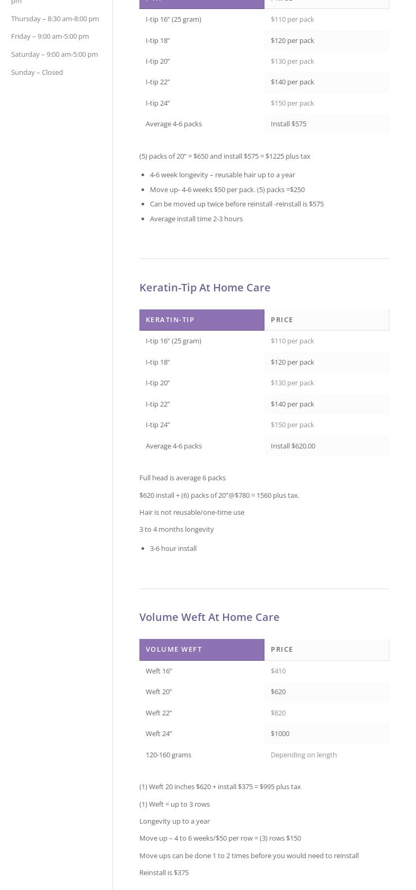Click the Average install time 2-3 hours bullet
Viewport: 416px width, 890px height.
pos(196,219)
